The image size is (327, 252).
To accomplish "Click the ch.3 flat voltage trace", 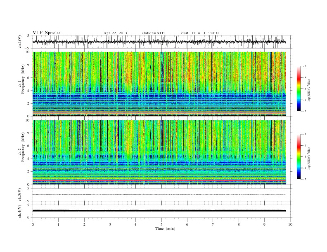I will (x=159, y=194).
